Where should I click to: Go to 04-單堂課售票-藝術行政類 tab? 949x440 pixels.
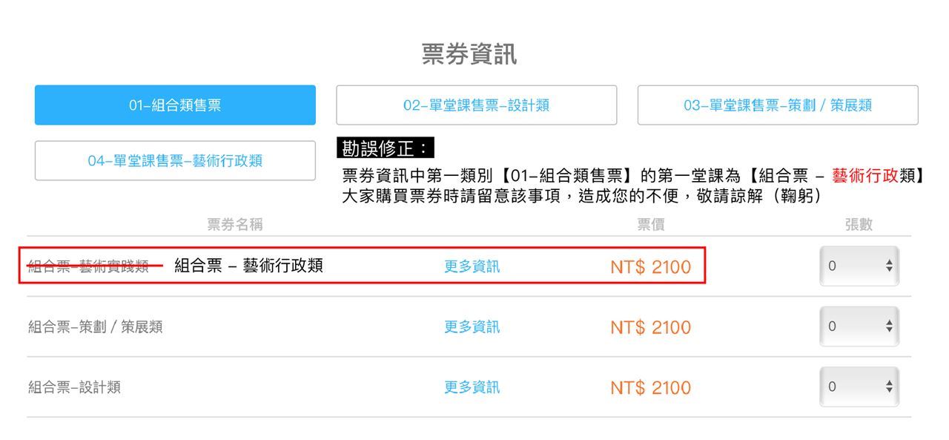pyautogui.click(x=175, y=161)
